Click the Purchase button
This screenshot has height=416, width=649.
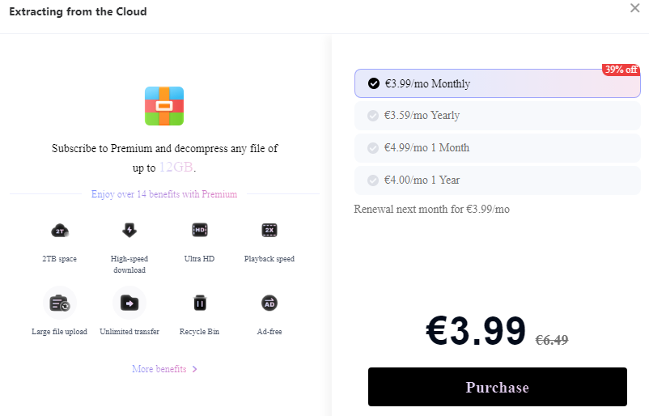498,387
